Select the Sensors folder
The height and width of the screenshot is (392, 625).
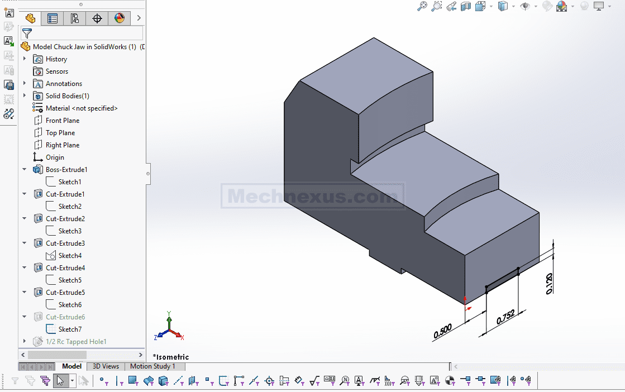tap(51, 71)
